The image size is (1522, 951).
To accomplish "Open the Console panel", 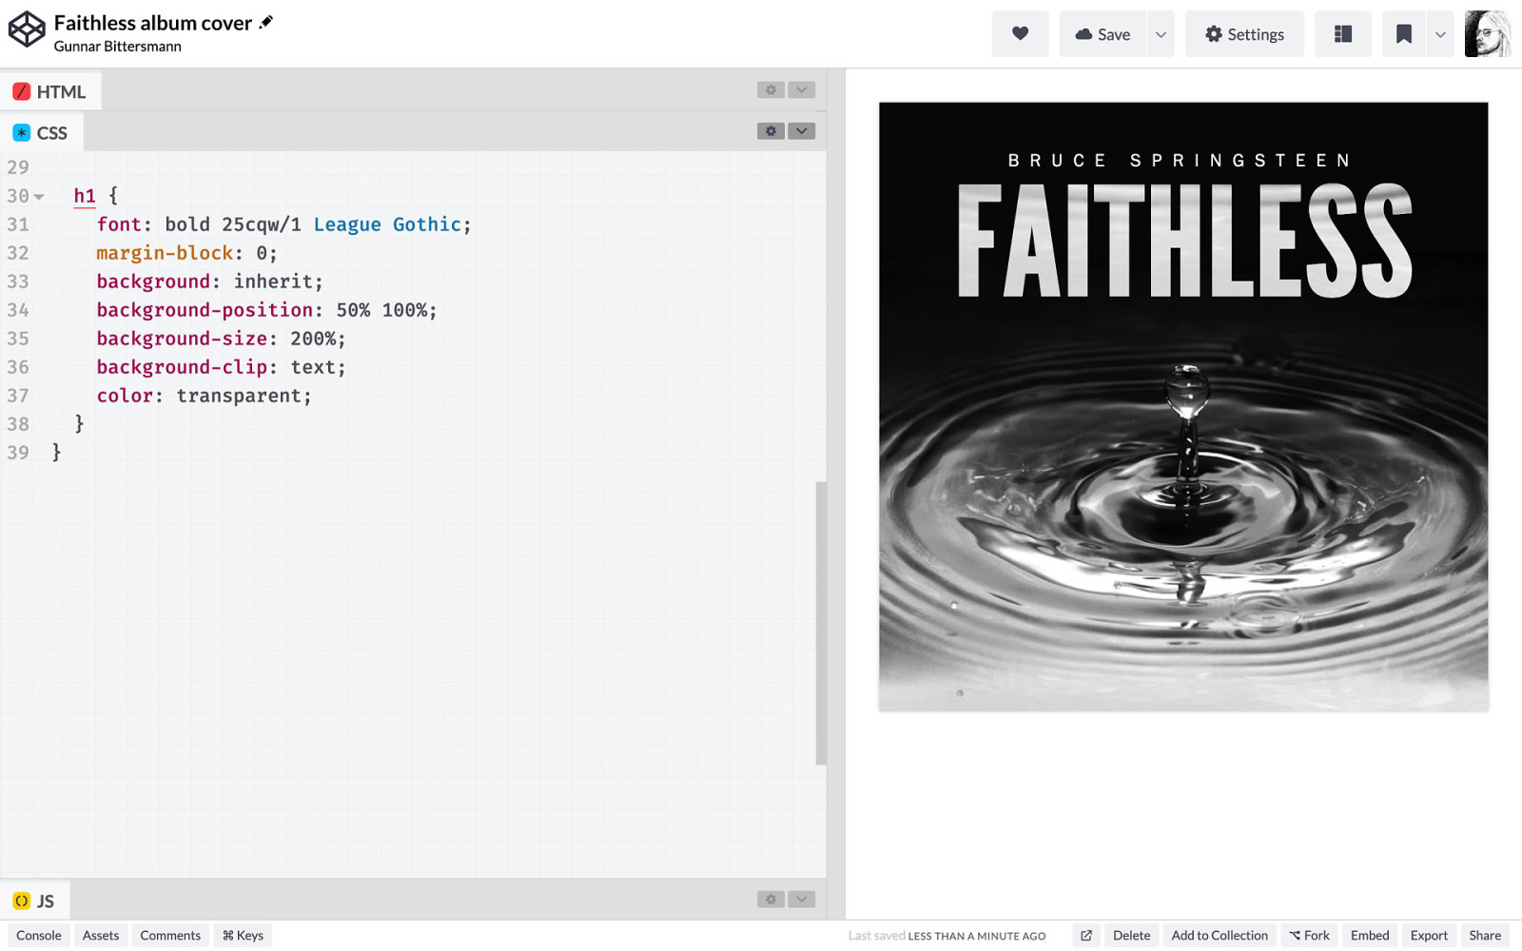I will 38,936.
